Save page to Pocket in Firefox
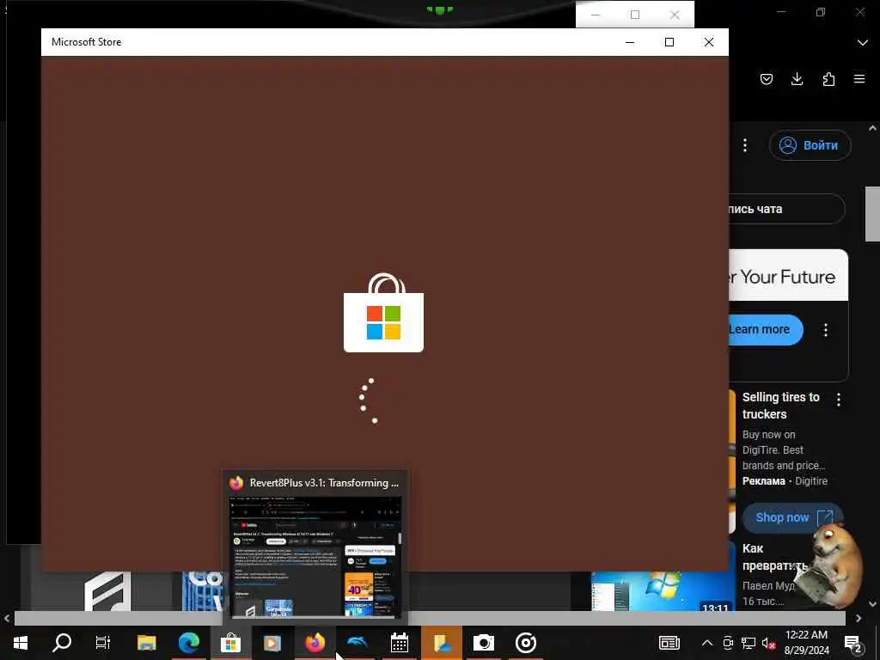The height and width of the screenshot is (660, 880). pos(766,79)
